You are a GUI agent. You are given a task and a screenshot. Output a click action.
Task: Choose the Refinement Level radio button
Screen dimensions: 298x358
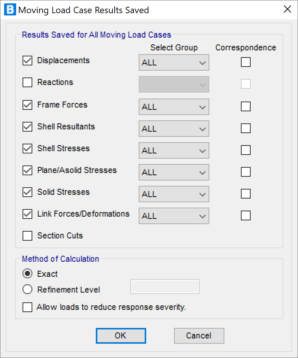point(27,290)
